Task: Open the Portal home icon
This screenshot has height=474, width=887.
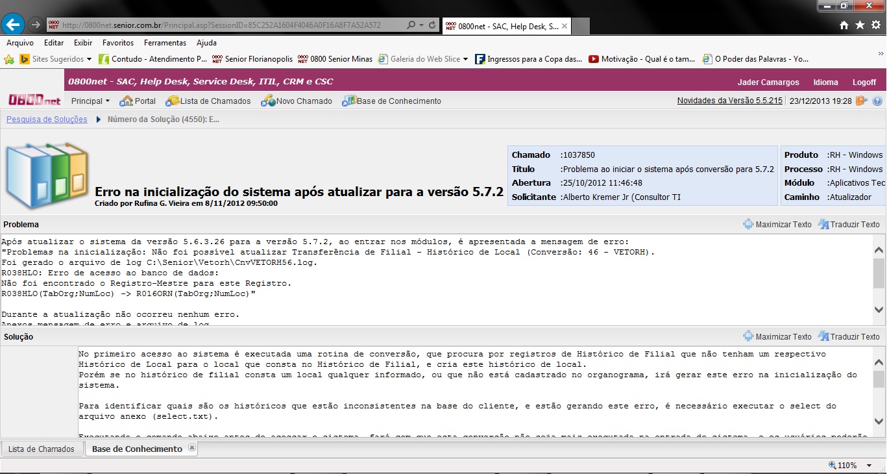Action: click(138, 101)
